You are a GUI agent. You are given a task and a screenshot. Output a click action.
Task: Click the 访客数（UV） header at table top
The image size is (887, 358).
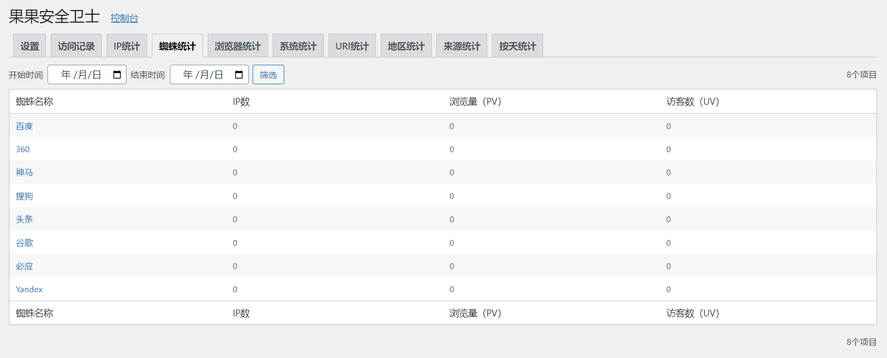(692, 102)
